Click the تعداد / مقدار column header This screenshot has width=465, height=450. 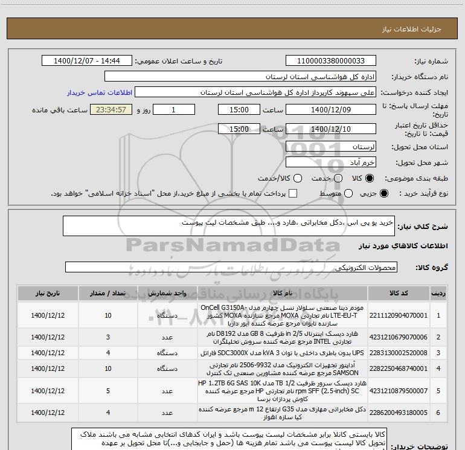[108, 293]
